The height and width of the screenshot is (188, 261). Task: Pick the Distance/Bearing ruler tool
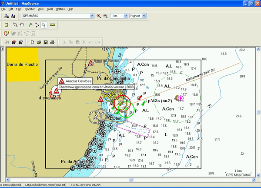click(52, 25)
